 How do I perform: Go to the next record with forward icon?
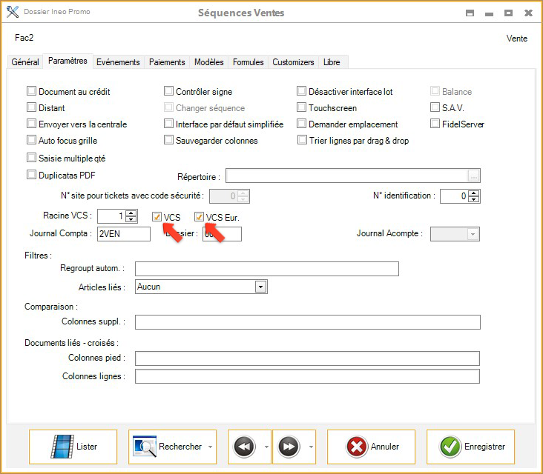(289, 447)
